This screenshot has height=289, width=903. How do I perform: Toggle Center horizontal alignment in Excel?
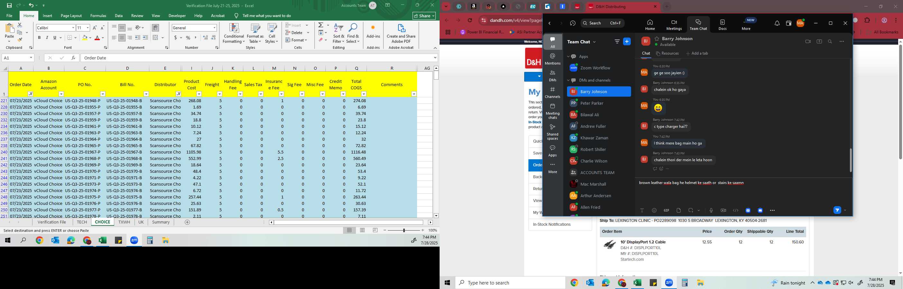[x=122, y=38]
